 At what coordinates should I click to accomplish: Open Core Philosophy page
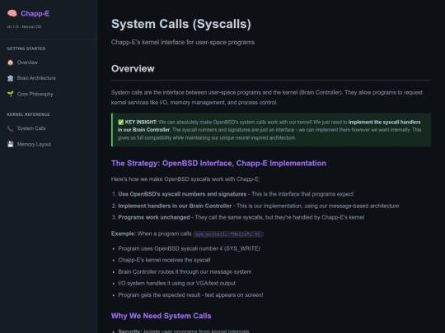pos(35,94)
